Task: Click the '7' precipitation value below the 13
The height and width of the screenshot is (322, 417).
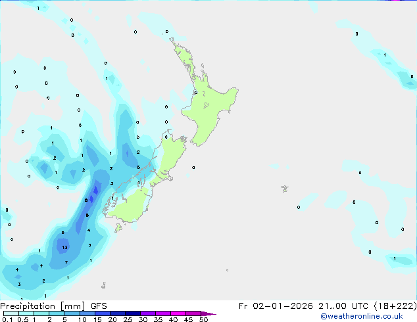Action: [66, 262]
